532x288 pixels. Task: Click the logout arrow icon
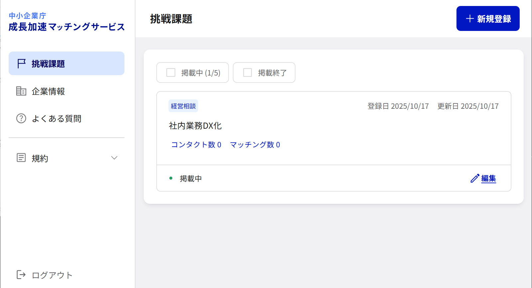pos(21,275)
